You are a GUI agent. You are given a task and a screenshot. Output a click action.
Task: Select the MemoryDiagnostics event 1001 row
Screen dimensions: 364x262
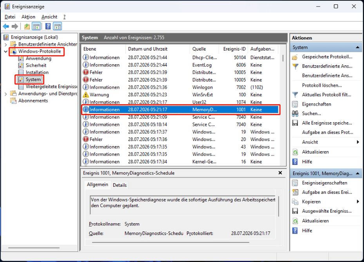click(x=180, y=110)
